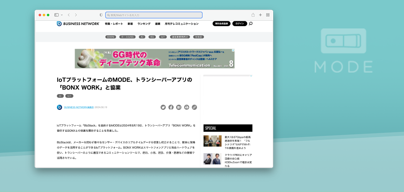Open the 特集・レポート menu item
Screen dimensions: 404x192
(x=114, y=24)
